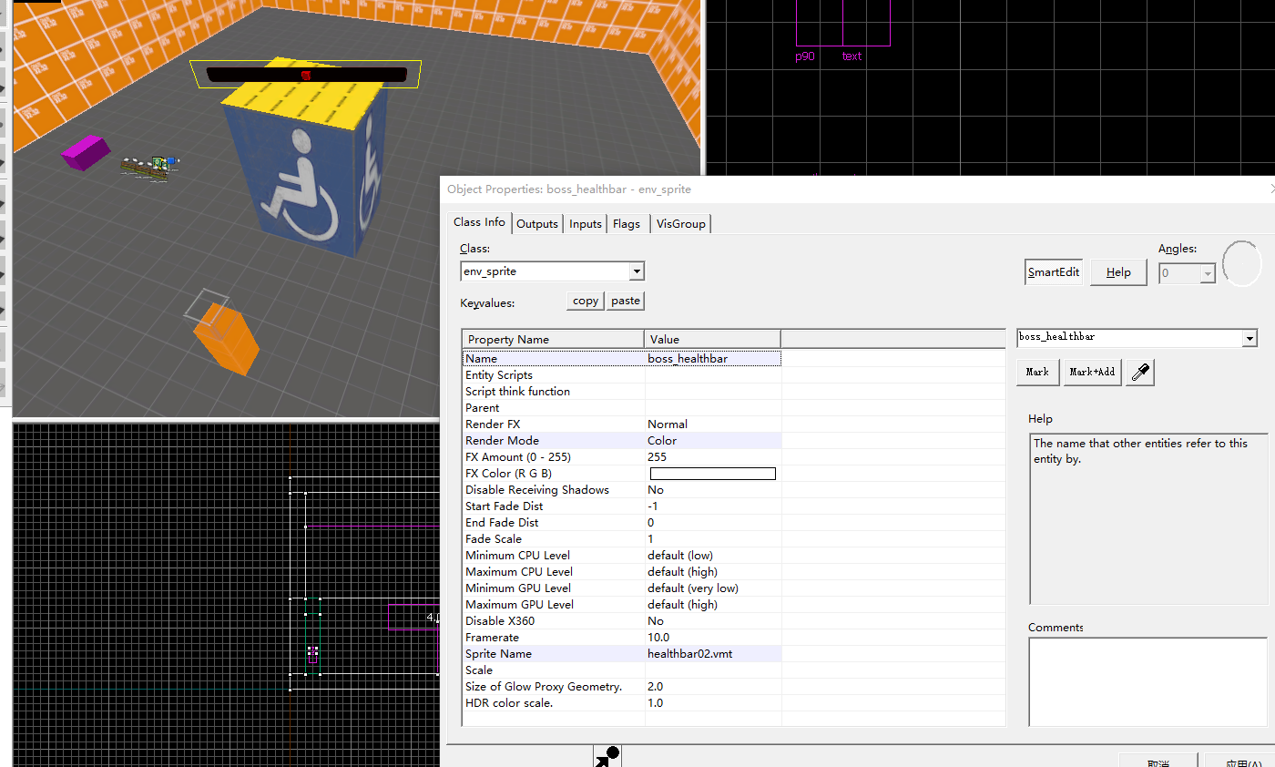Open the Outputs tab
Image resolution: width=1275 pixels, height=767 pixels.
(x=537, y=223)
